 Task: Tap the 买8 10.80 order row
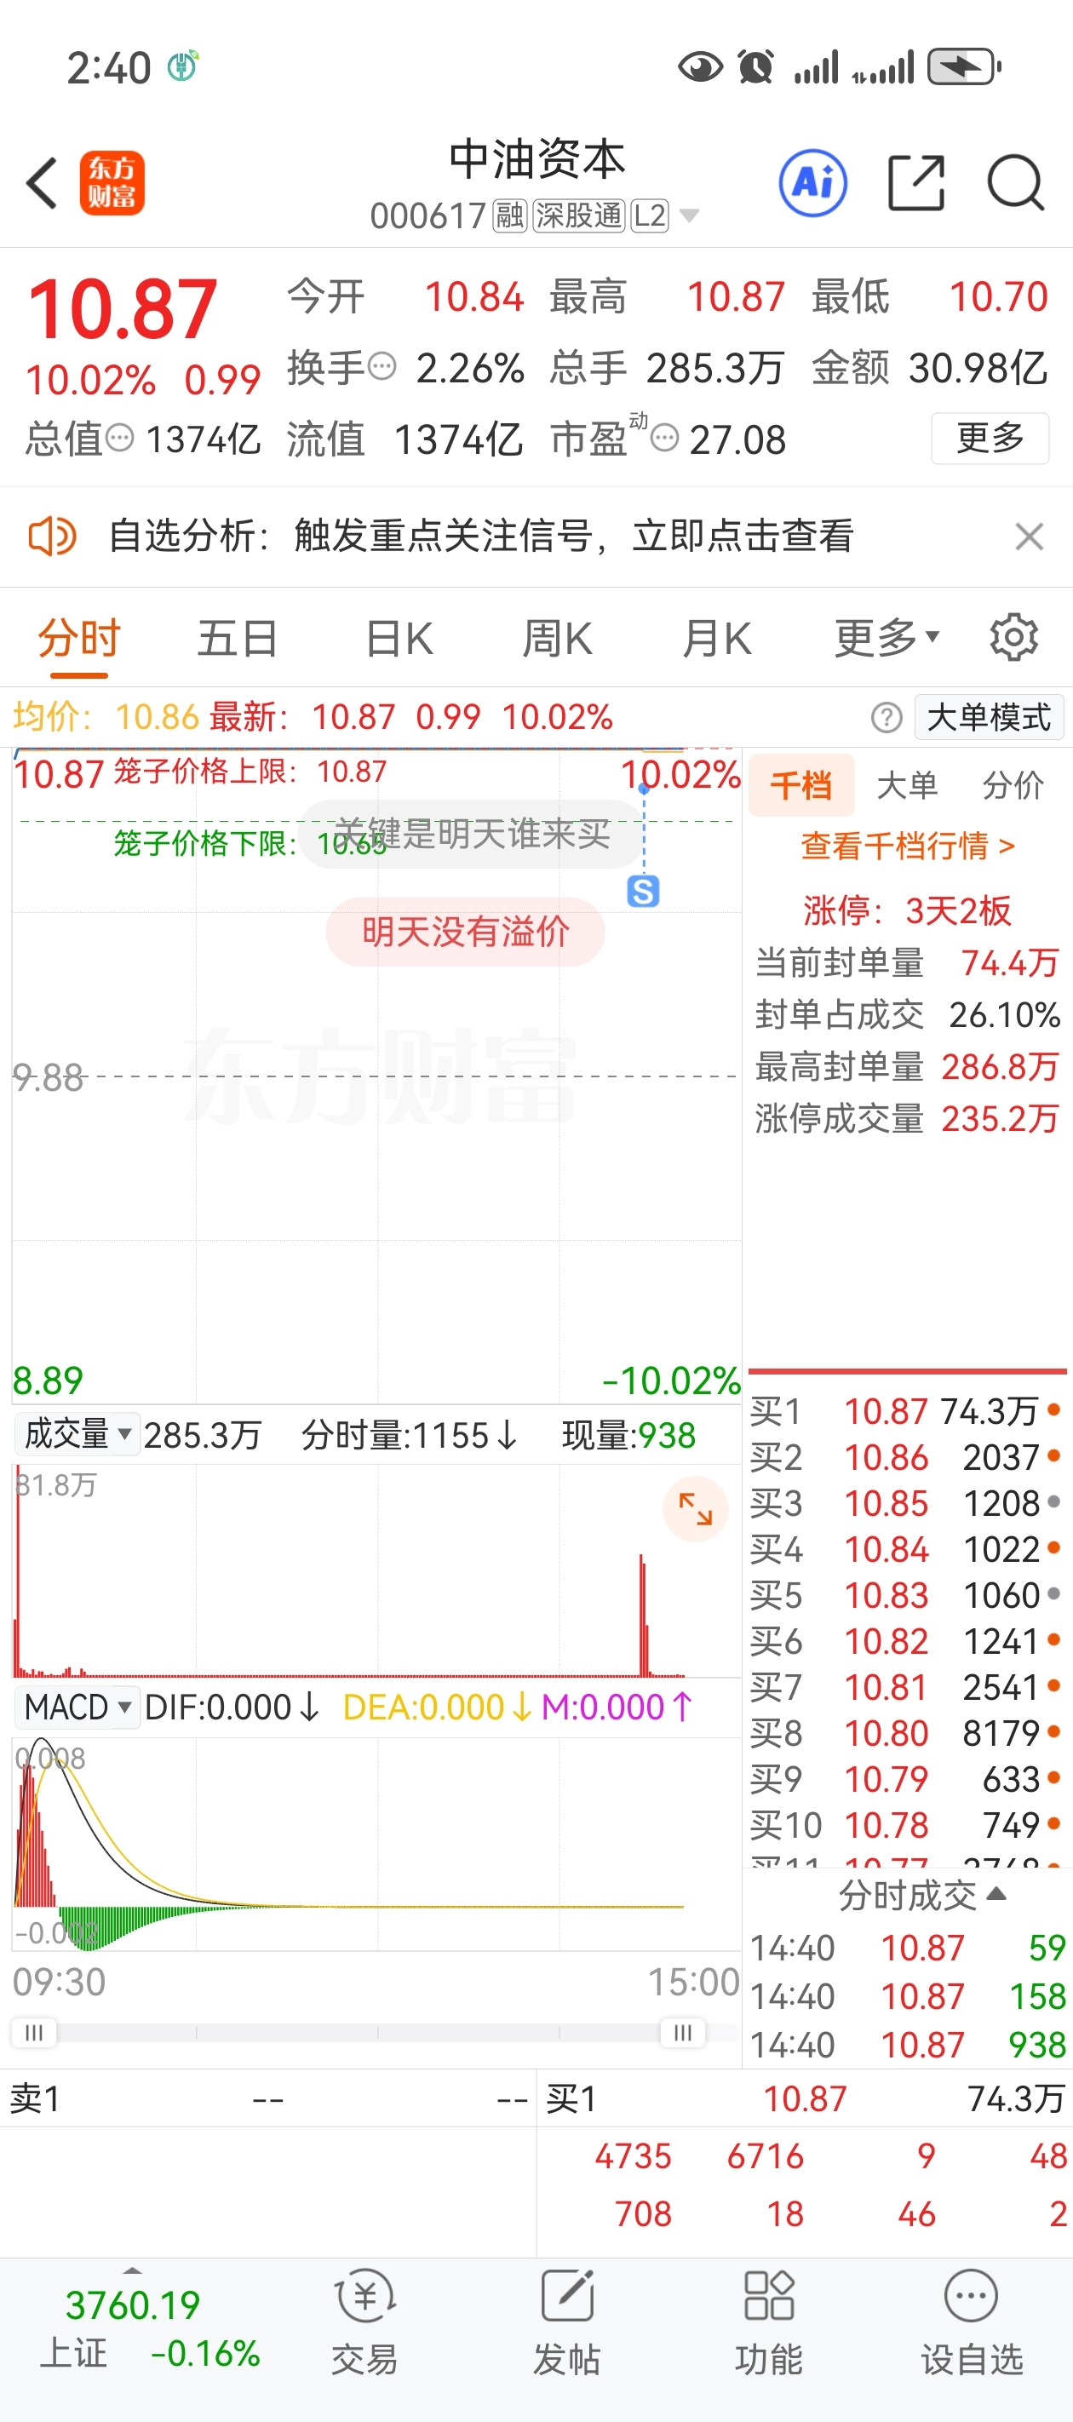coord(907,1733)
